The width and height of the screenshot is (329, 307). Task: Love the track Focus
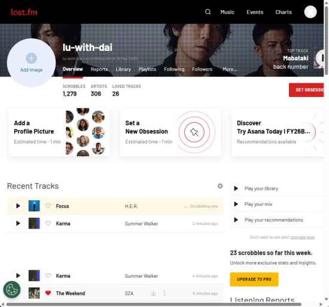[x=48, y=206]
